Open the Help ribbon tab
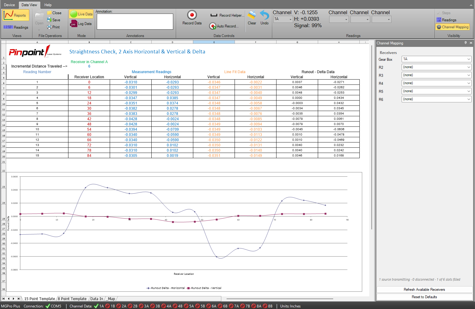Viewport: 475px width, 309px height. pos(48,5)
